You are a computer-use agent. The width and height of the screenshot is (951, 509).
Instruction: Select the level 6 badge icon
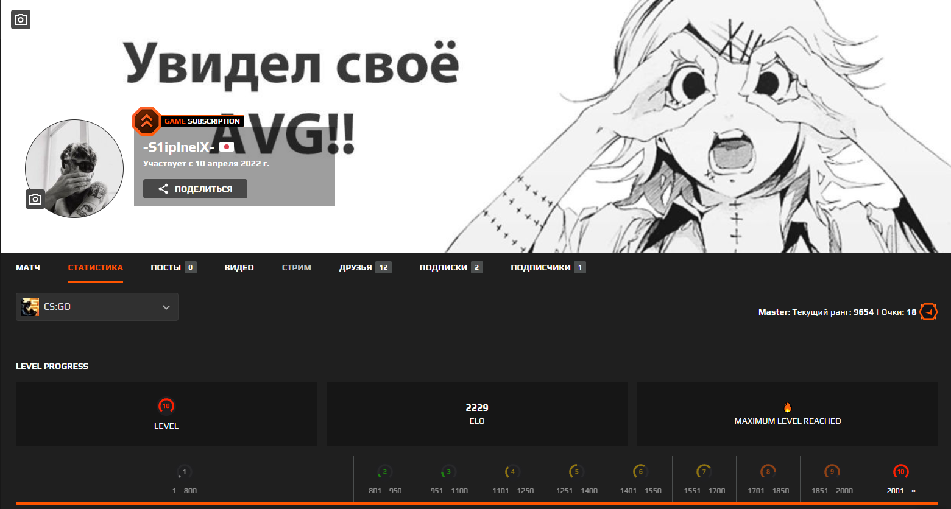[x=640, y=471]
